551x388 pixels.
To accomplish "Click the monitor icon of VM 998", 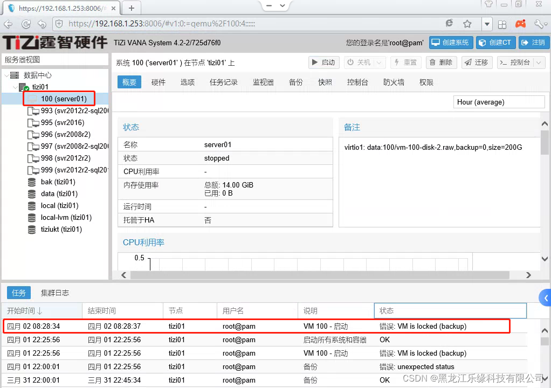I will click(33, 158).
